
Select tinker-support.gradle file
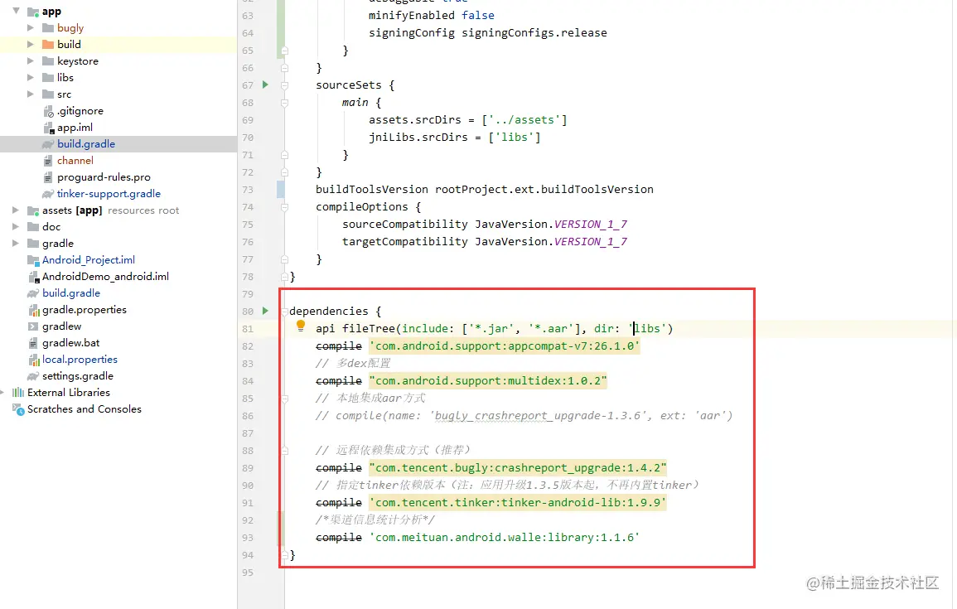point(109,193)
